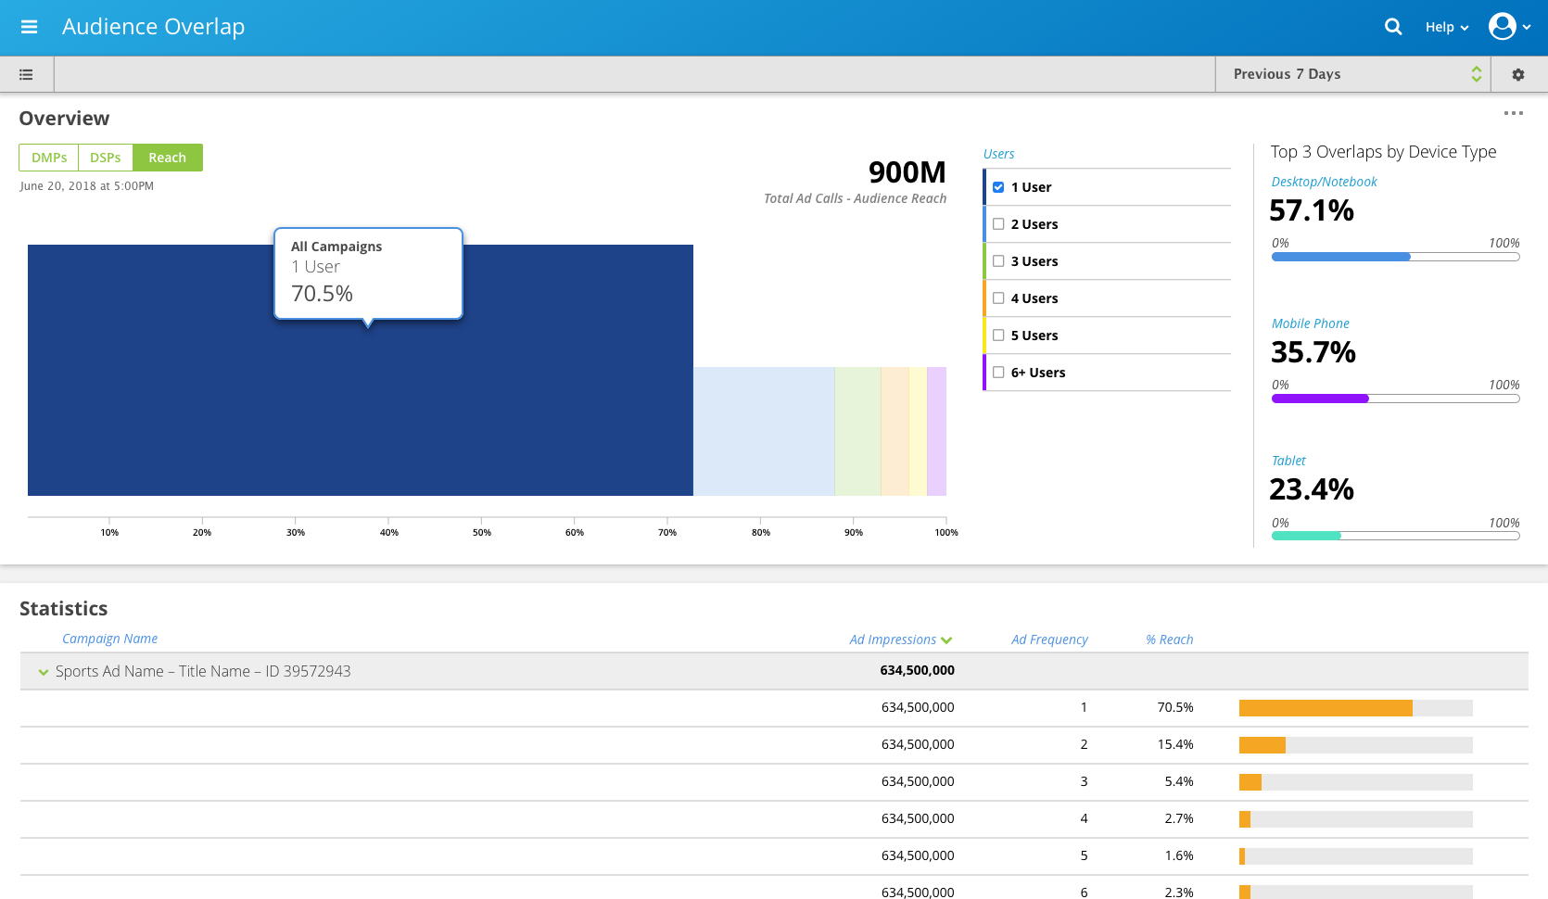
Task: Open the hamburger navigation menu
Action: [x=29, y=27]
